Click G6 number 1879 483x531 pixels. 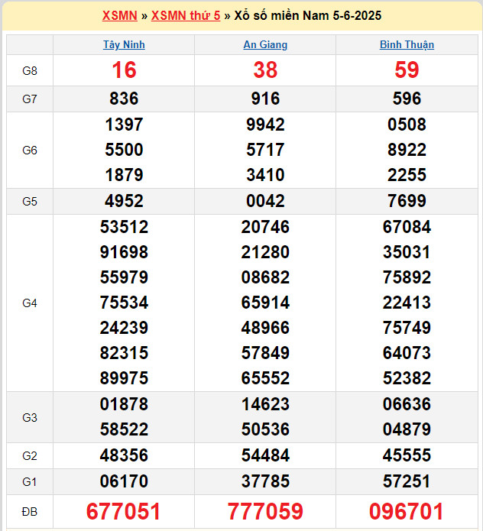(124, 175)
